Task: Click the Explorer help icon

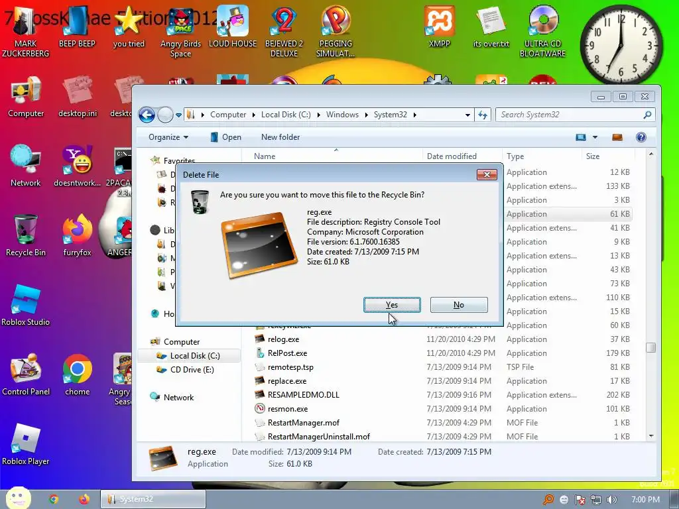Action: coord(641,137)
